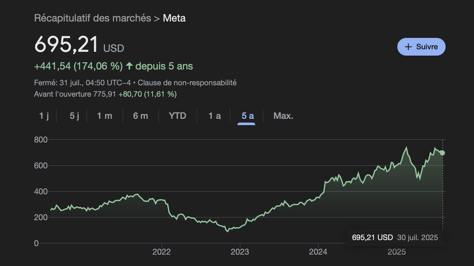Select the active 5 a range tab

tap(248, 116)
